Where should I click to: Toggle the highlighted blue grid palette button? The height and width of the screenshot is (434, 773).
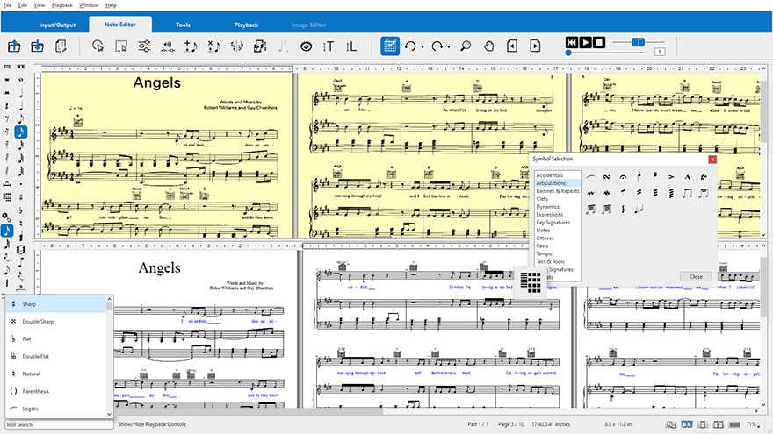pos(390,46)
